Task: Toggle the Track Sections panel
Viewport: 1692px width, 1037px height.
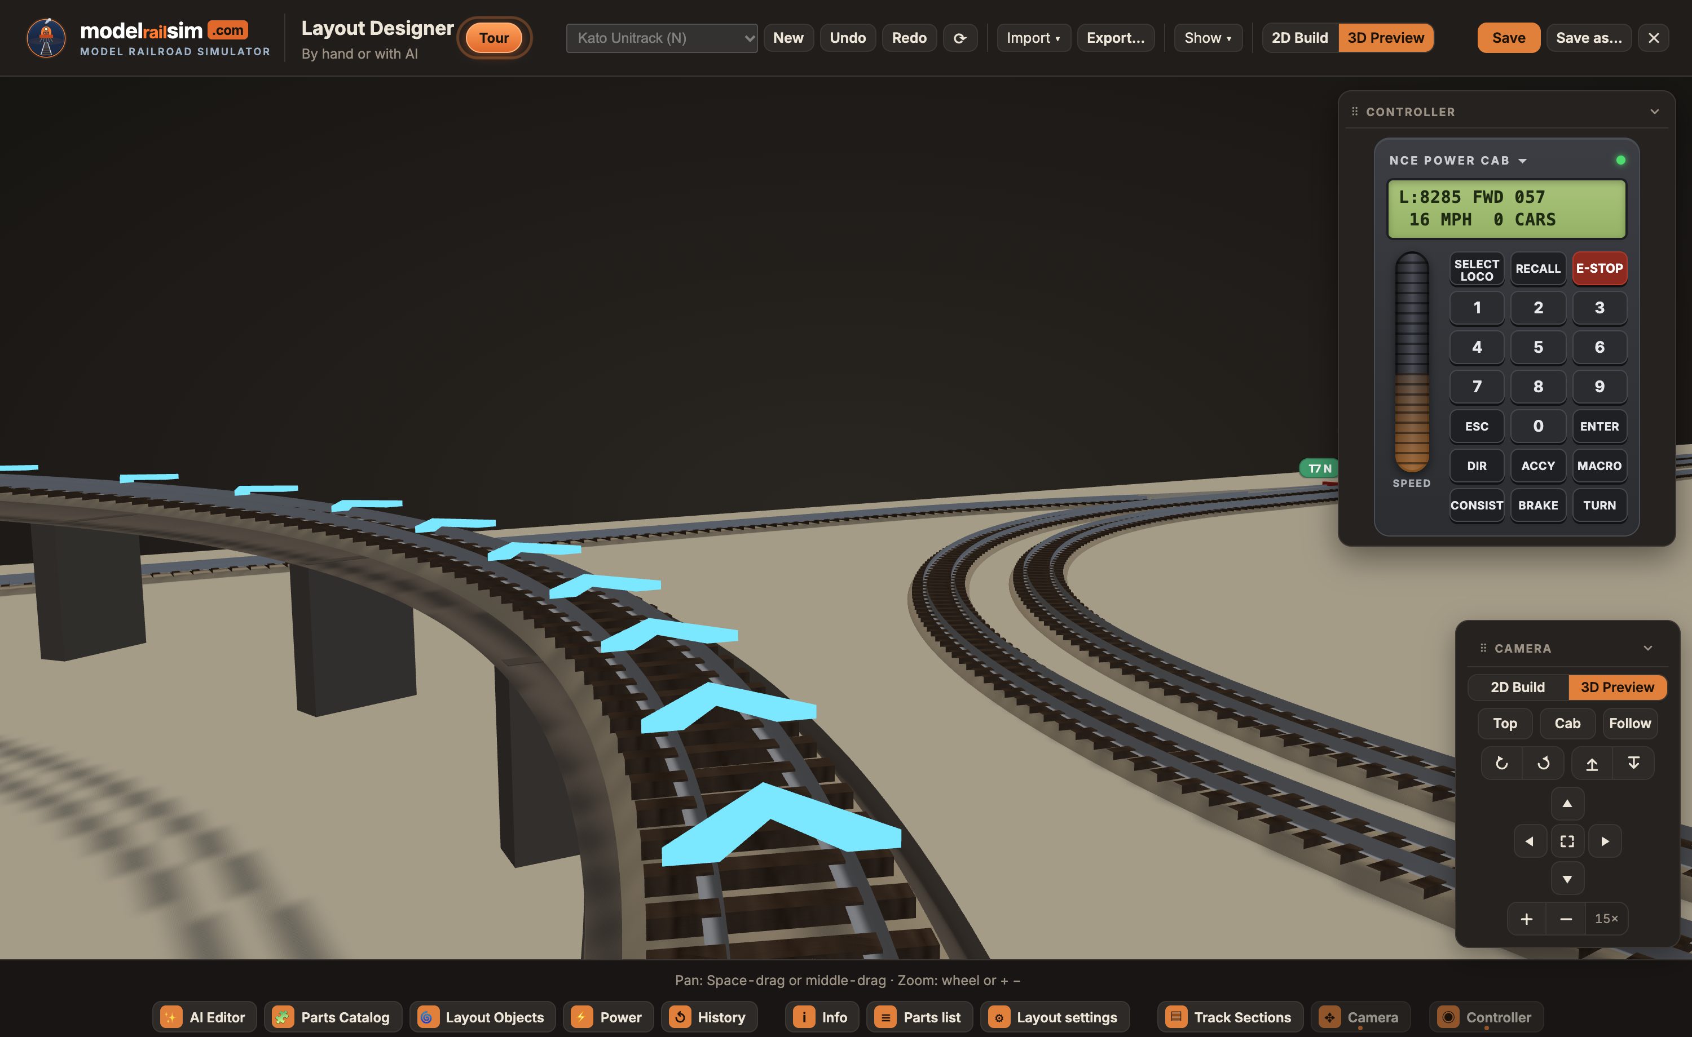Action: [1230, 1016]
